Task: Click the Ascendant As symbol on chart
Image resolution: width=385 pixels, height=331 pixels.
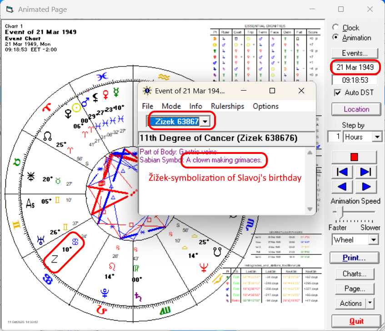Action: 30,204
